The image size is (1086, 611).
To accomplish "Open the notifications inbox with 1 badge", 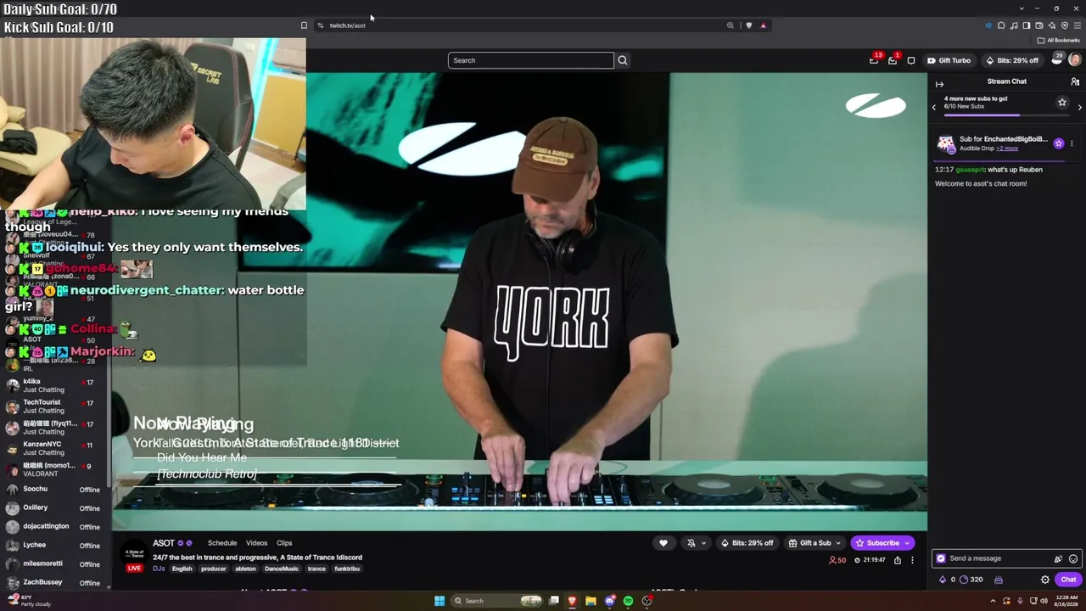I will (x=893, y=60).
